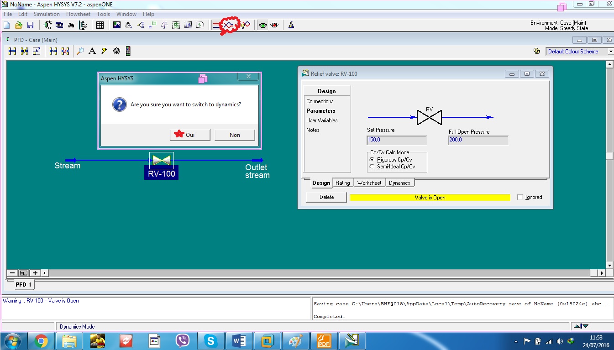Choose the Add Text 'A' tool

tap(92, 51)
